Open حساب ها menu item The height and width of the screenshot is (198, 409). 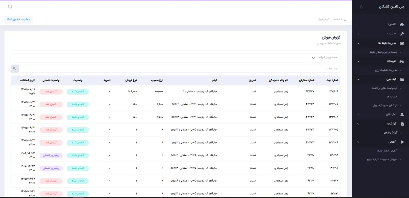coord(392,97)
